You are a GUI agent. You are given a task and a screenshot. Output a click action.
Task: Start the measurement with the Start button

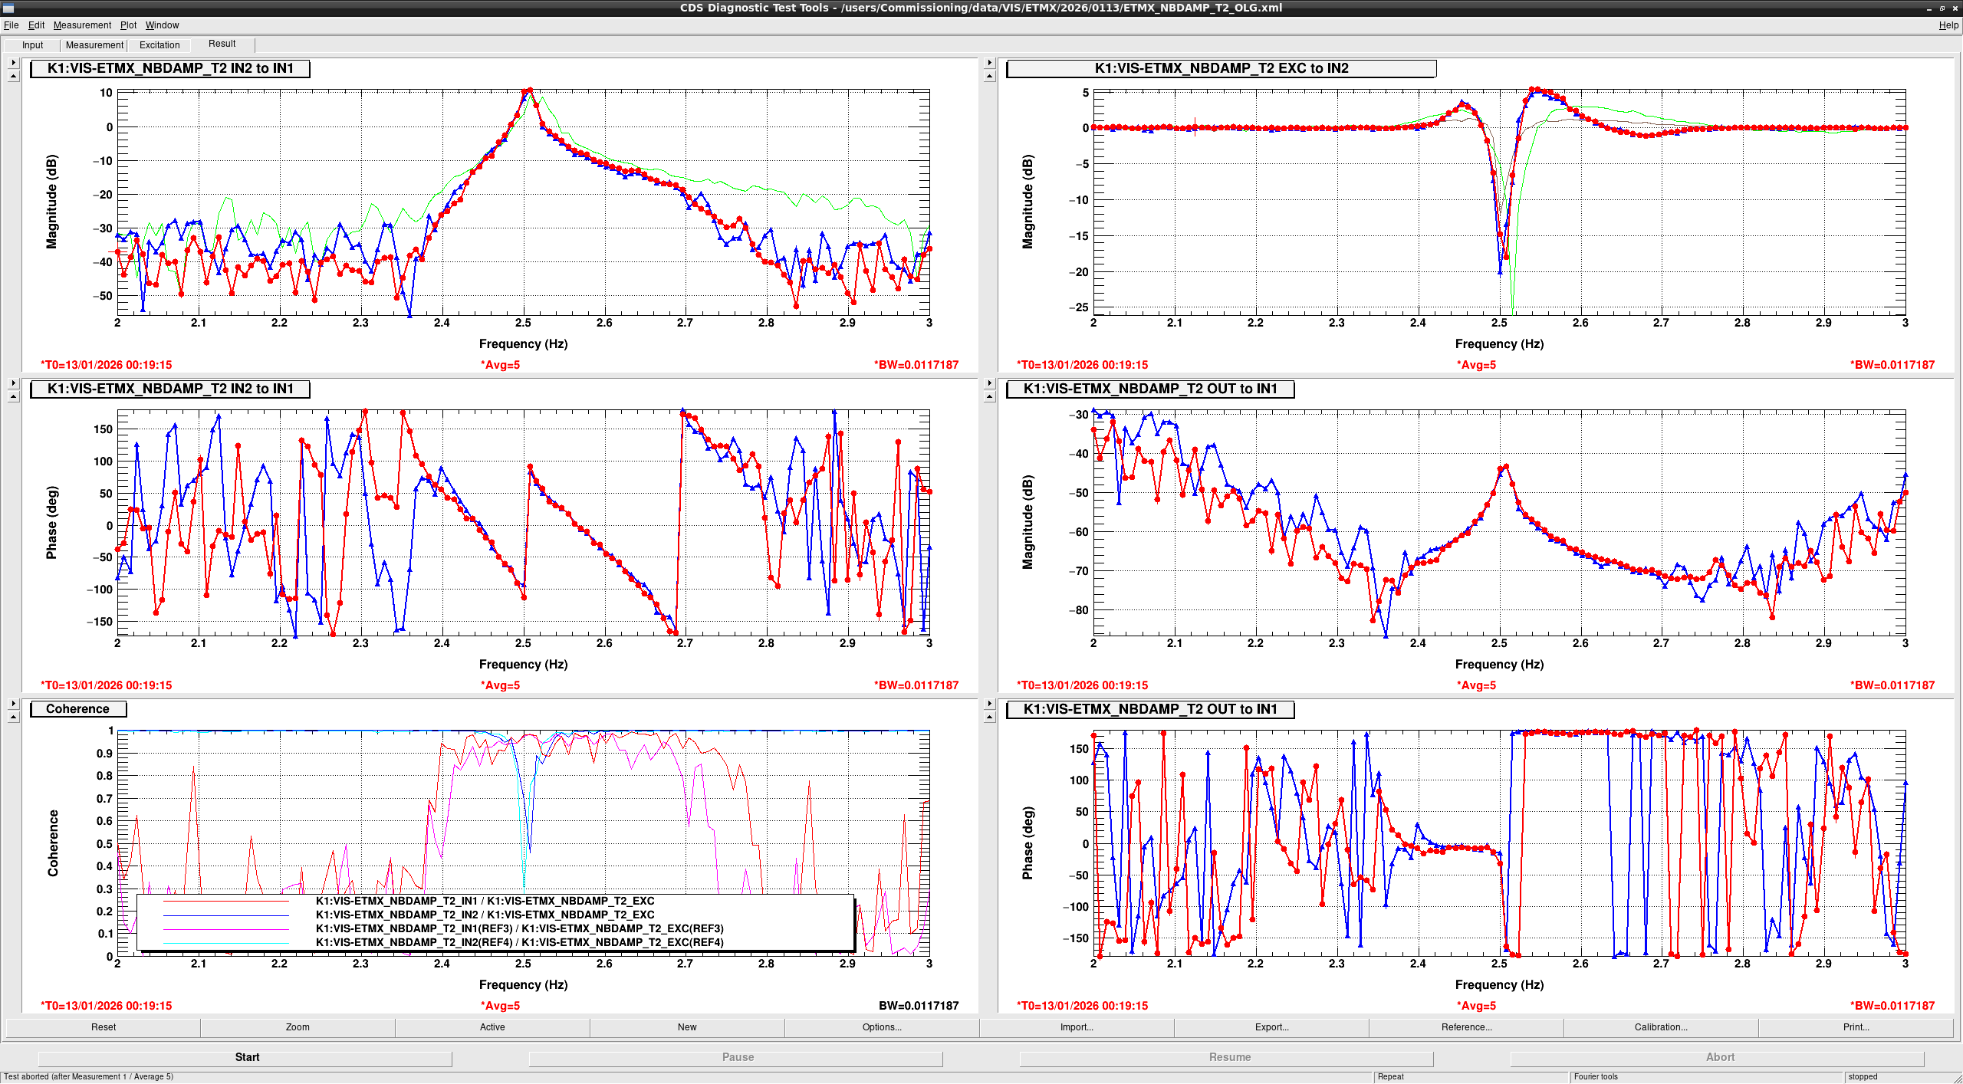pyautogui.click(x=247, y=1057)
